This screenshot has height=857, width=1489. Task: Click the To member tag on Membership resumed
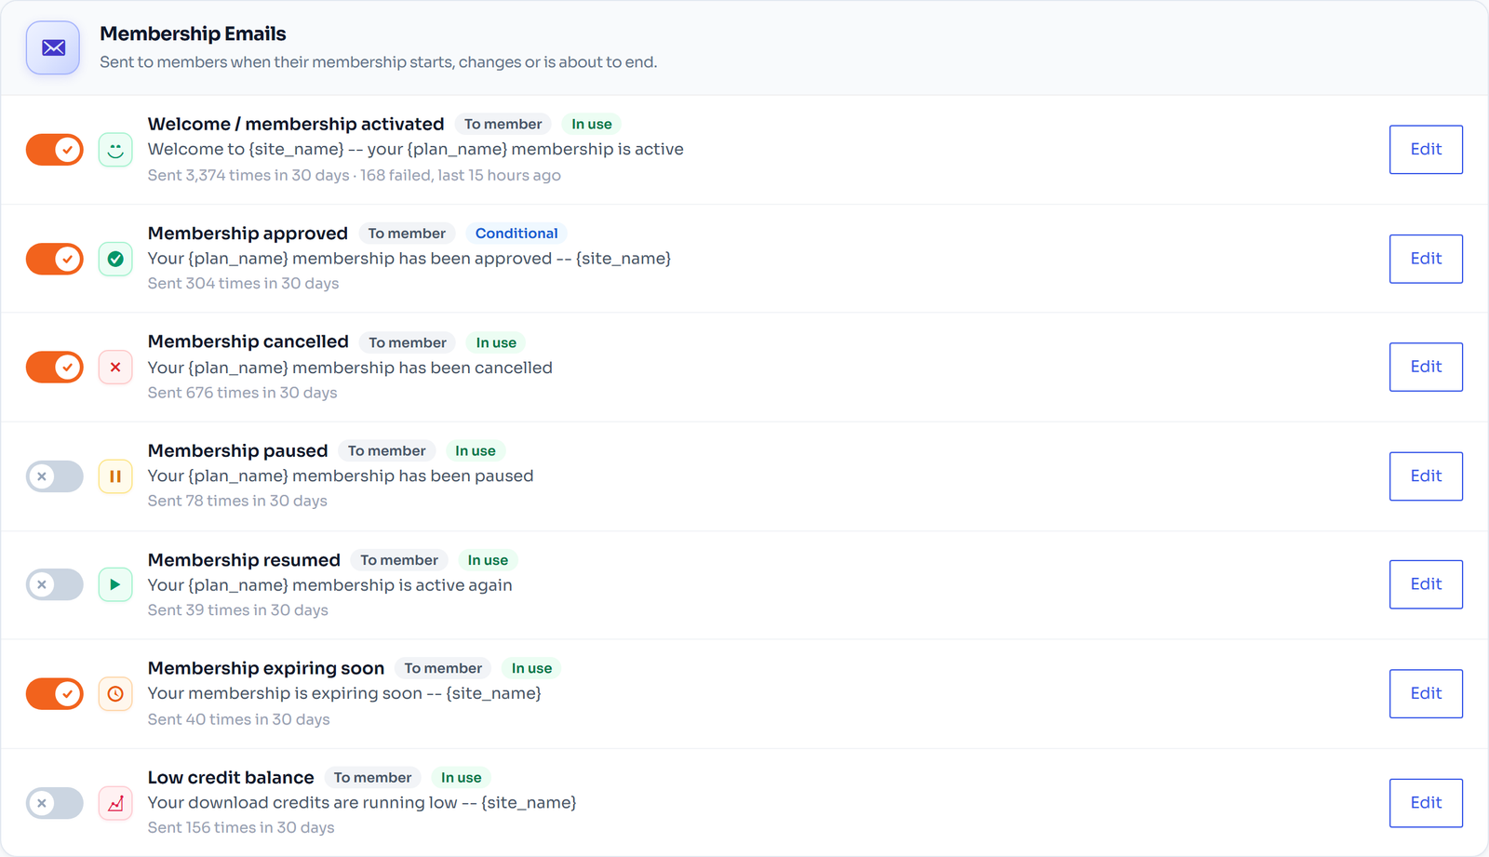tap(399, 560)
